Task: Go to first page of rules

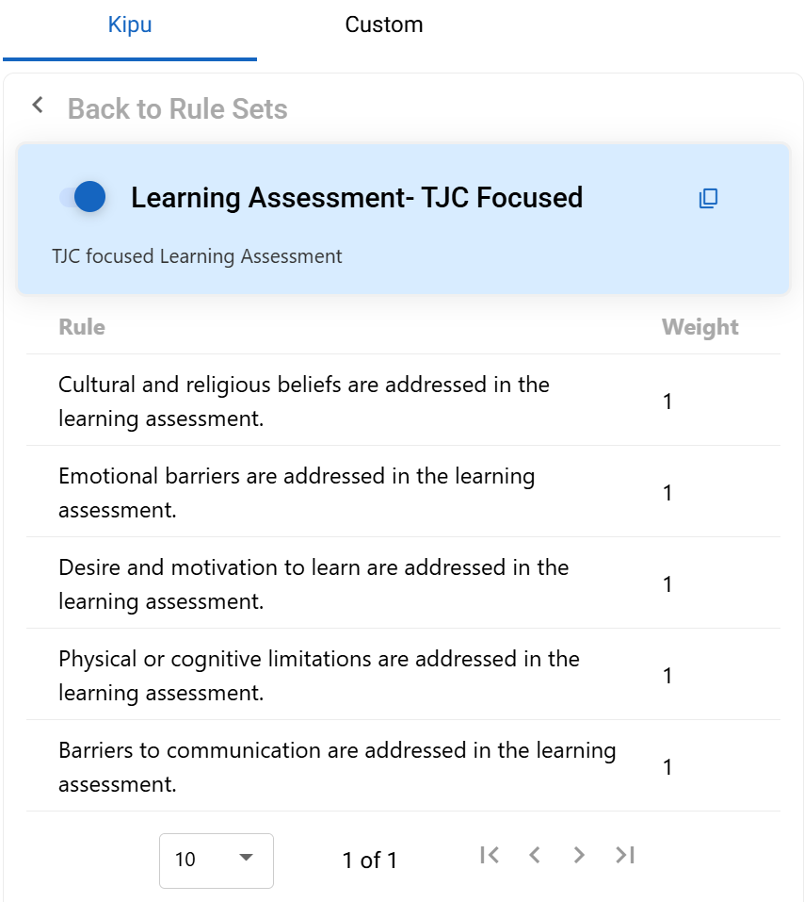Action: coord(489,855)
